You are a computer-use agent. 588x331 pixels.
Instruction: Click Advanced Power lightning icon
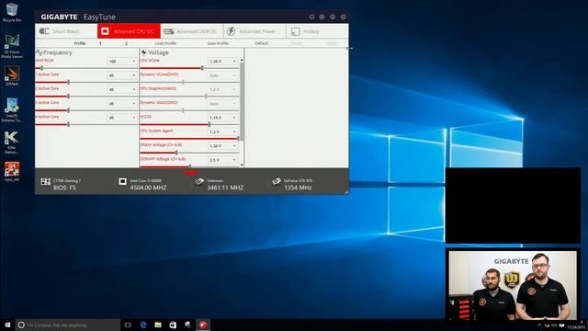pos(231,31)
